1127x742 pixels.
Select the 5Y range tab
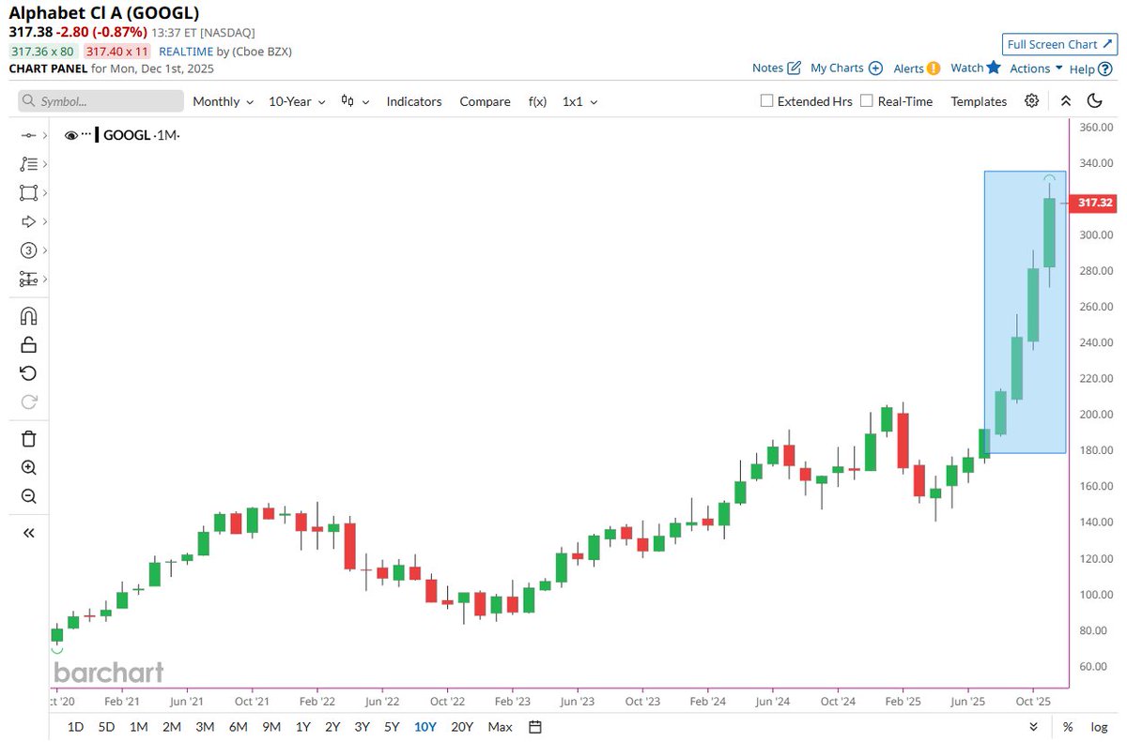(x=390, y=727)
